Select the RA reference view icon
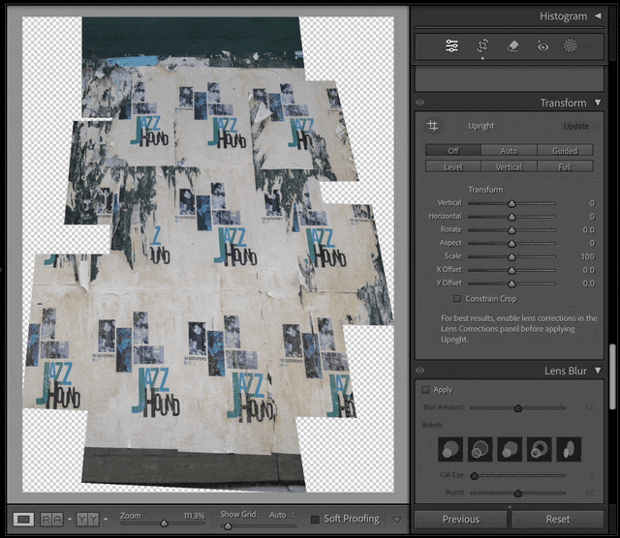The height and width of the screenshot is (538, 620). [51, 519]
